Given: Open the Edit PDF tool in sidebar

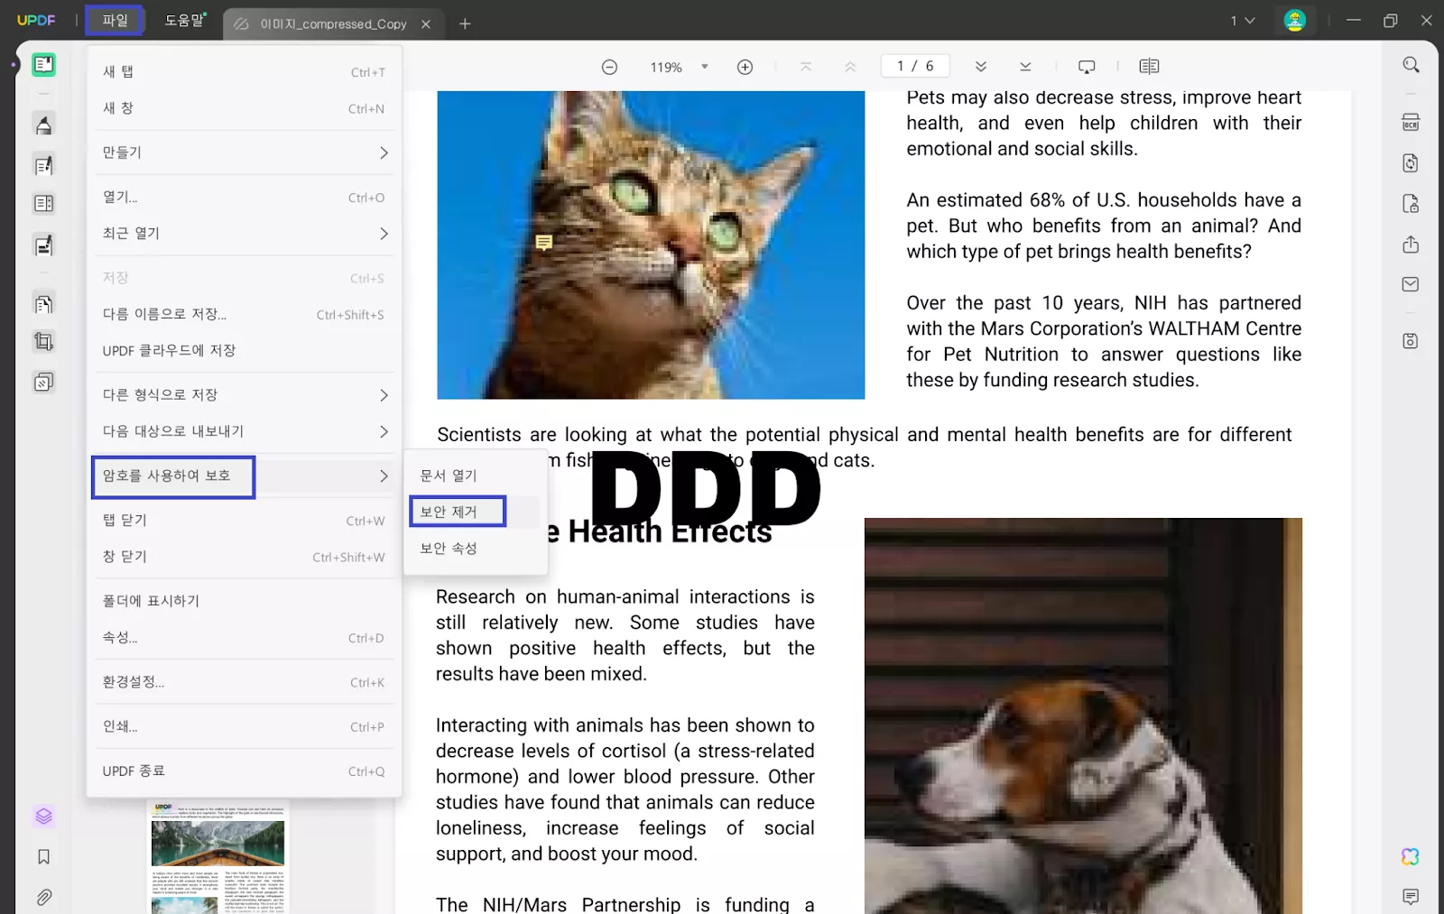Looking at the screenshot, I should coord(43,165).
